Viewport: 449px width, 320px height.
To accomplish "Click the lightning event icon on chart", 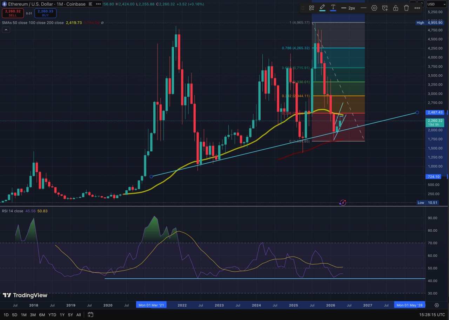I will [x=343, y=203].
